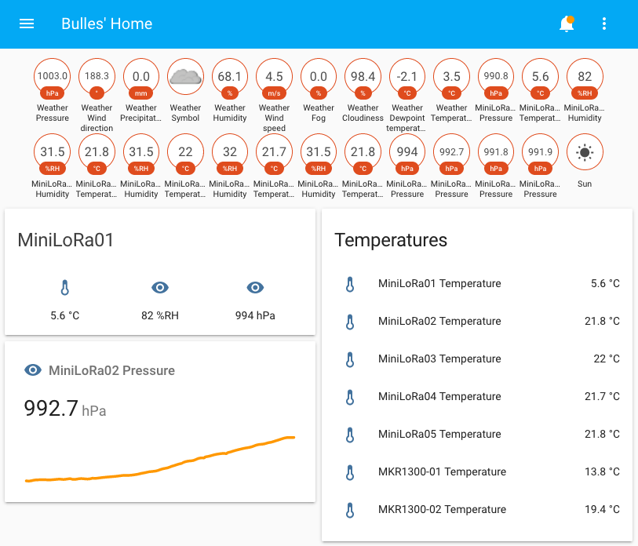Click the Weather Wind speed 4.5 m/s badge
The width and height of the screenshot is (638, 546).
(x=274, y=78)
